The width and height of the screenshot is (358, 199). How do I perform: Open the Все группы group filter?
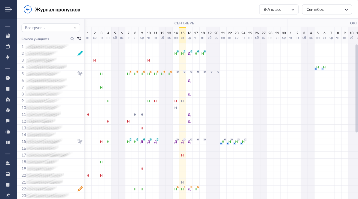coord(51,28)
